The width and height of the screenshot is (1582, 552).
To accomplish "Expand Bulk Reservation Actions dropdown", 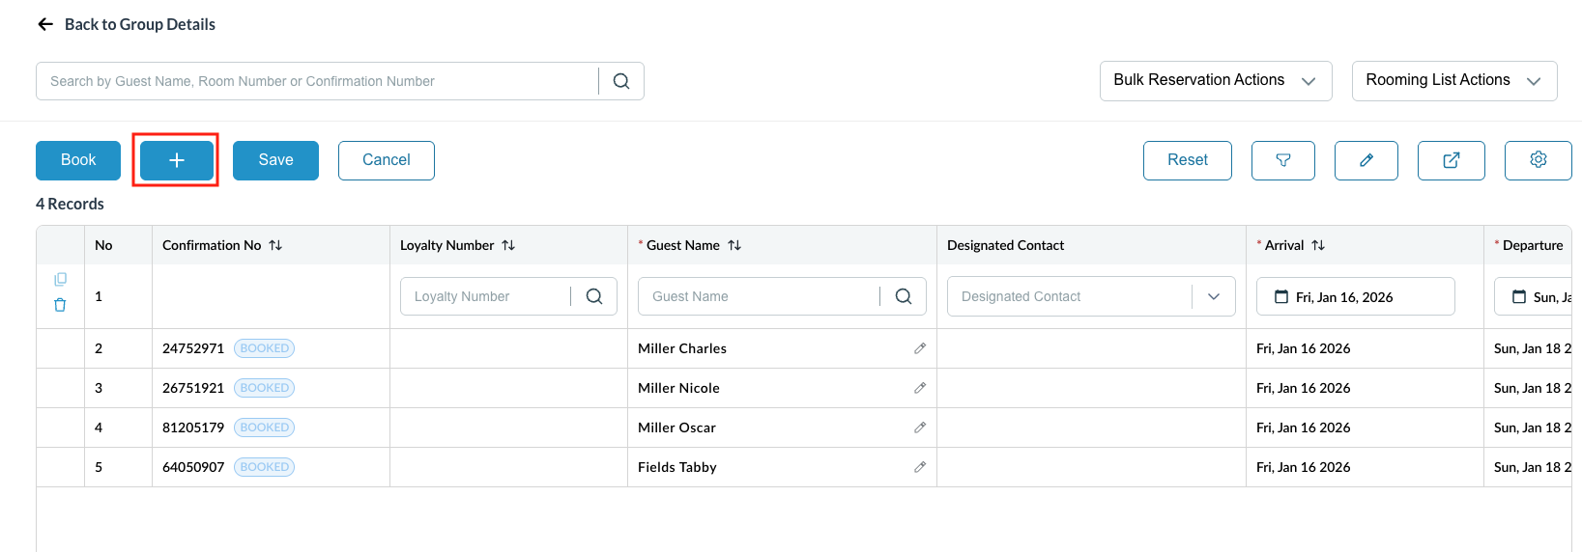I will pyautogui.click(x=1215, y=81).
